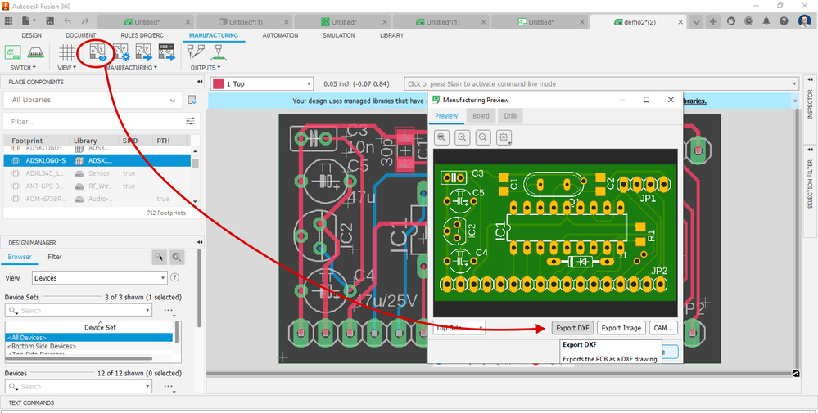The height and width of the screenshot is (413, 818).
Task: Open the data panel grid icon
Action: [8, 21]
